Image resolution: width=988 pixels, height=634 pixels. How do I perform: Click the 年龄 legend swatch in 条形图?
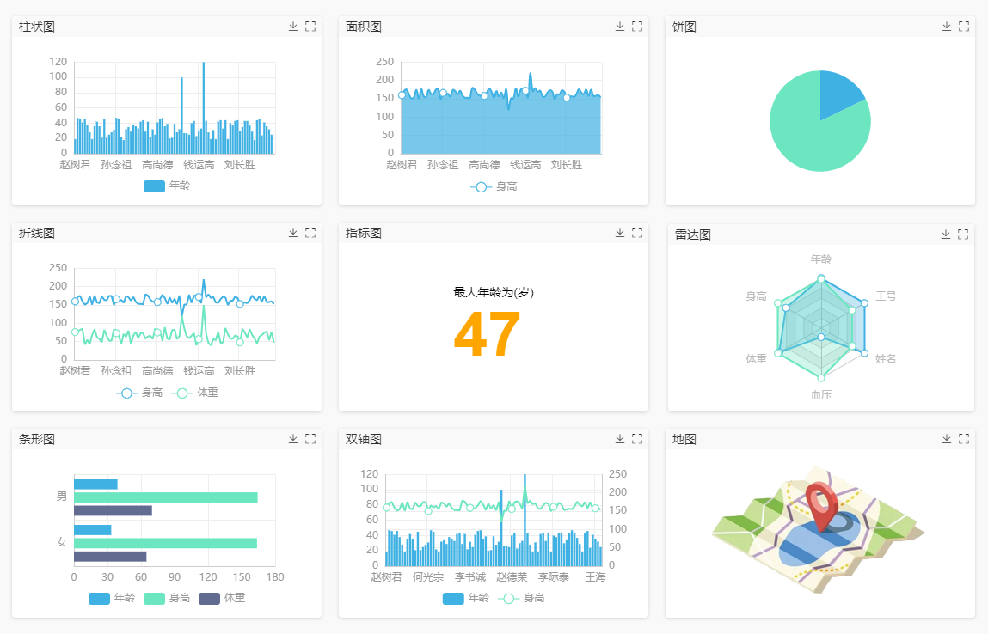(x=100, y=598)
